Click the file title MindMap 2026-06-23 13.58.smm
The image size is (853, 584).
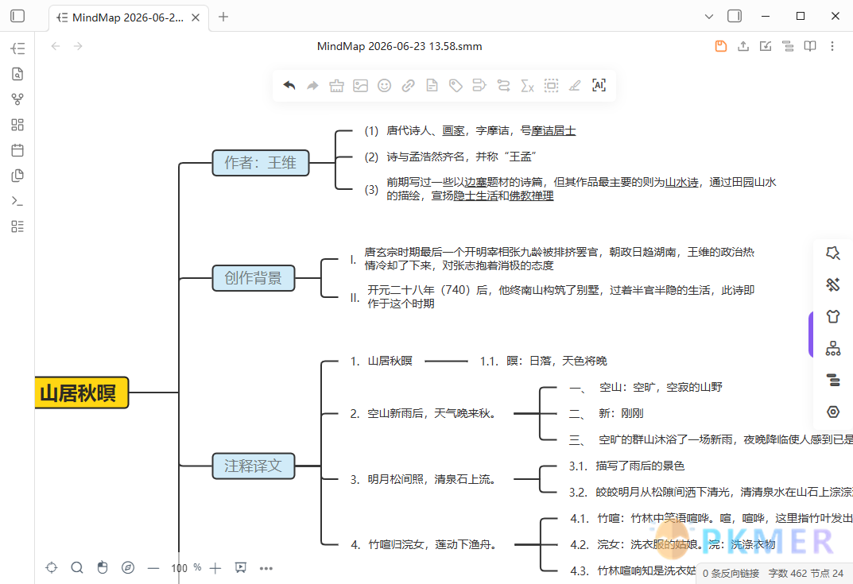pos(399,46)
